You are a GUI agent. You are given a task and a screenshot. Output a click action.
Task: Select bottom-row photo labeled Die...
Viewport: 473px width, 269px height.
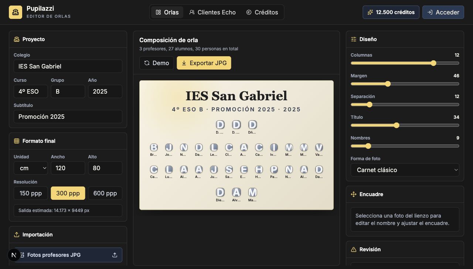(220, 192)
